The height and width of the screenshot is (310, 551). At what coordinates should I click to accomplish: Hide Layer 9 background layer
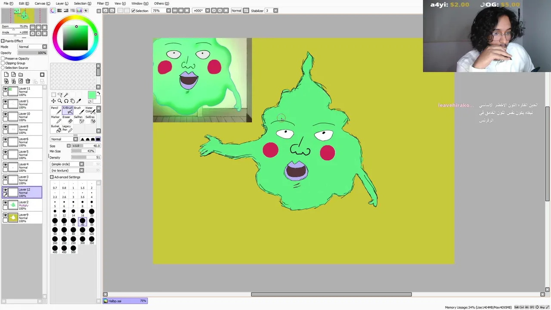5,215
